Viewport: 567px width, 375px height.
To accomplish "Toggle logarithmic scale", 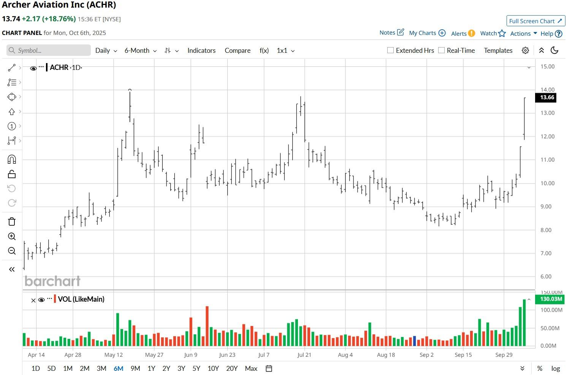I will point(556,369).
